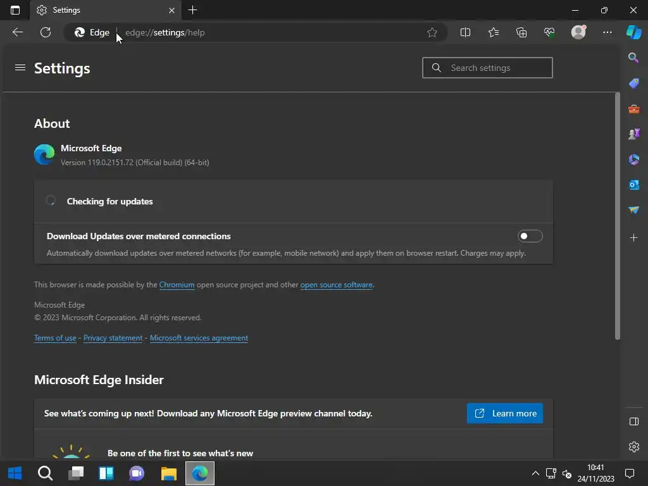Go back using the back arrow
Viewport: 648px width, 486px height.
17,32
